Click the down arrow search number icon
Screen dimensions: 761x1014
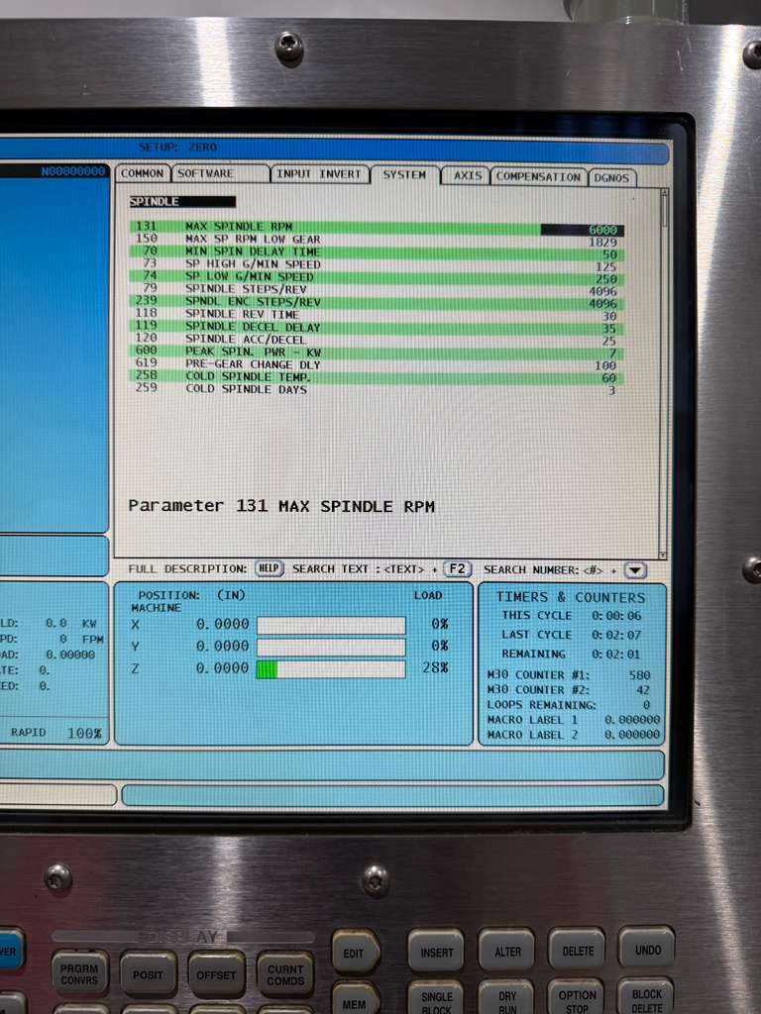pyautogui.click(x=635, y=569)
